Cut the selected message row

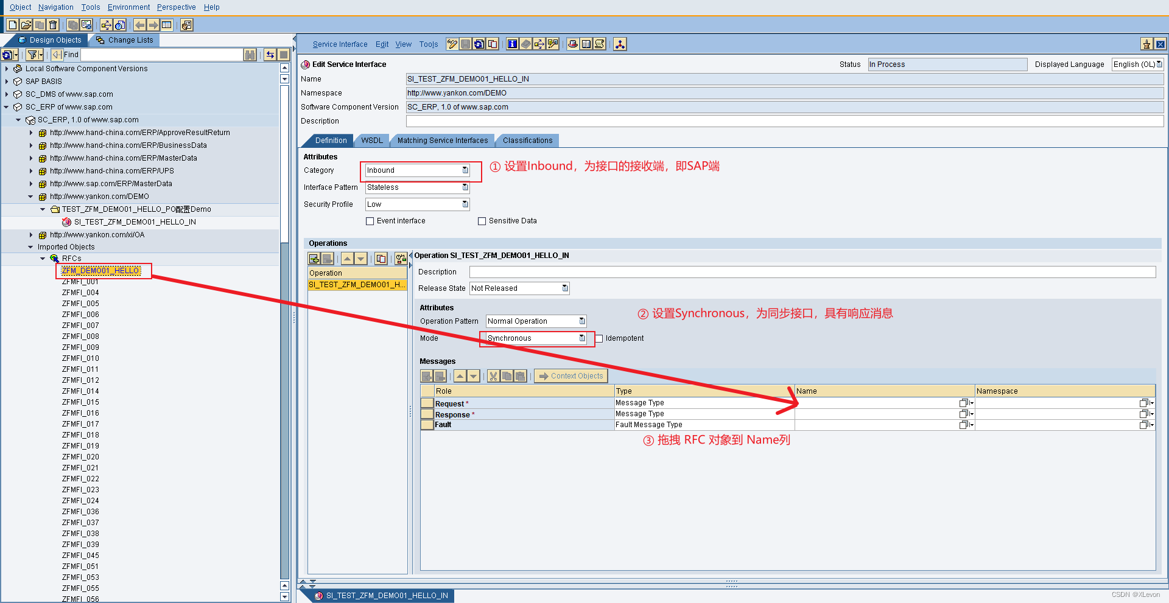[493, 375]
